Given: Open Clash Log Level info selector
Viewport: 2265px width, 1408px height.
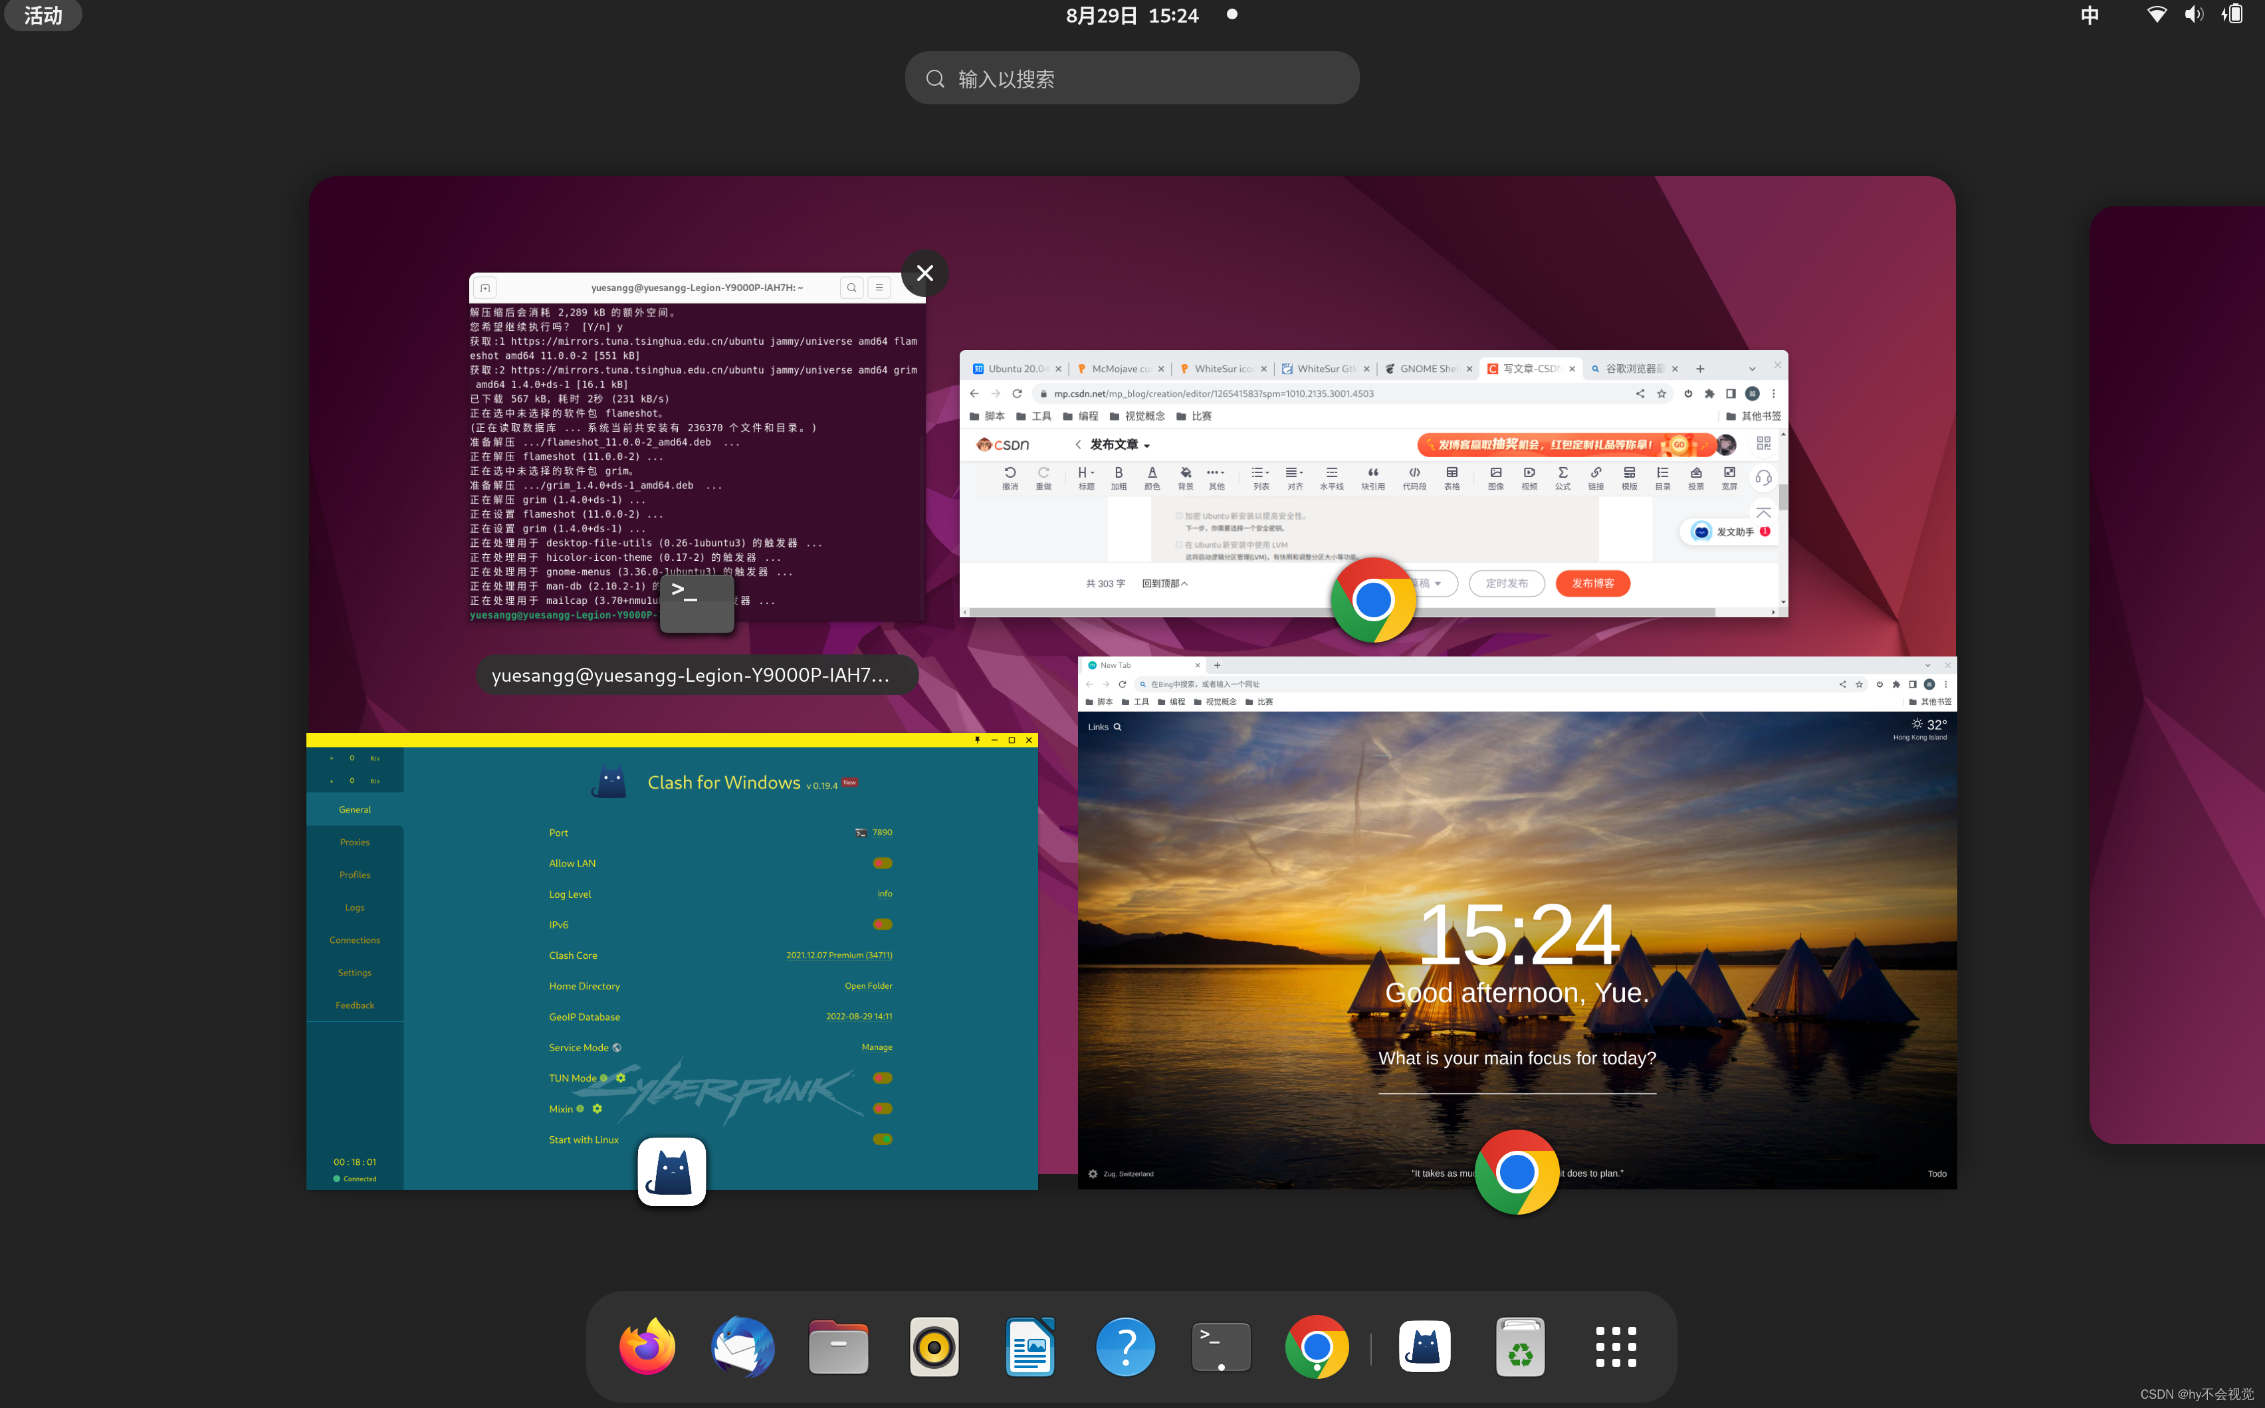Looking at the screenshot, I should (x=884, y=894).
